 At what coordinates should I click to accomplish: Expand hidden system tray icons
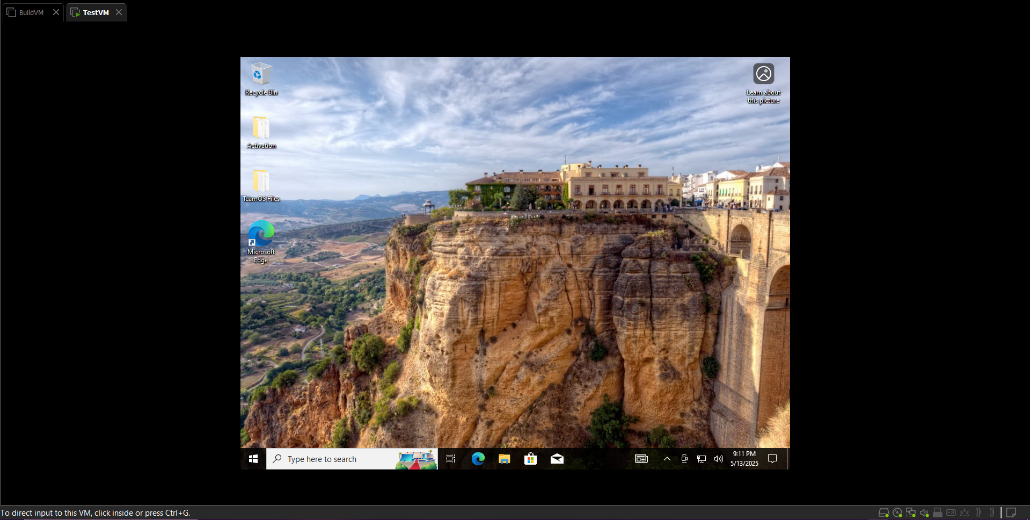pos(667,459)
